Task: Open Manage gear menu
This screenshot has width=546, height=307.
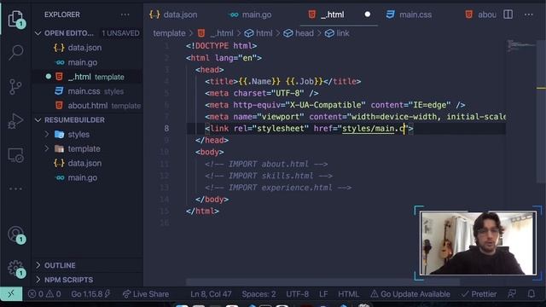Action: coord(16,269)
